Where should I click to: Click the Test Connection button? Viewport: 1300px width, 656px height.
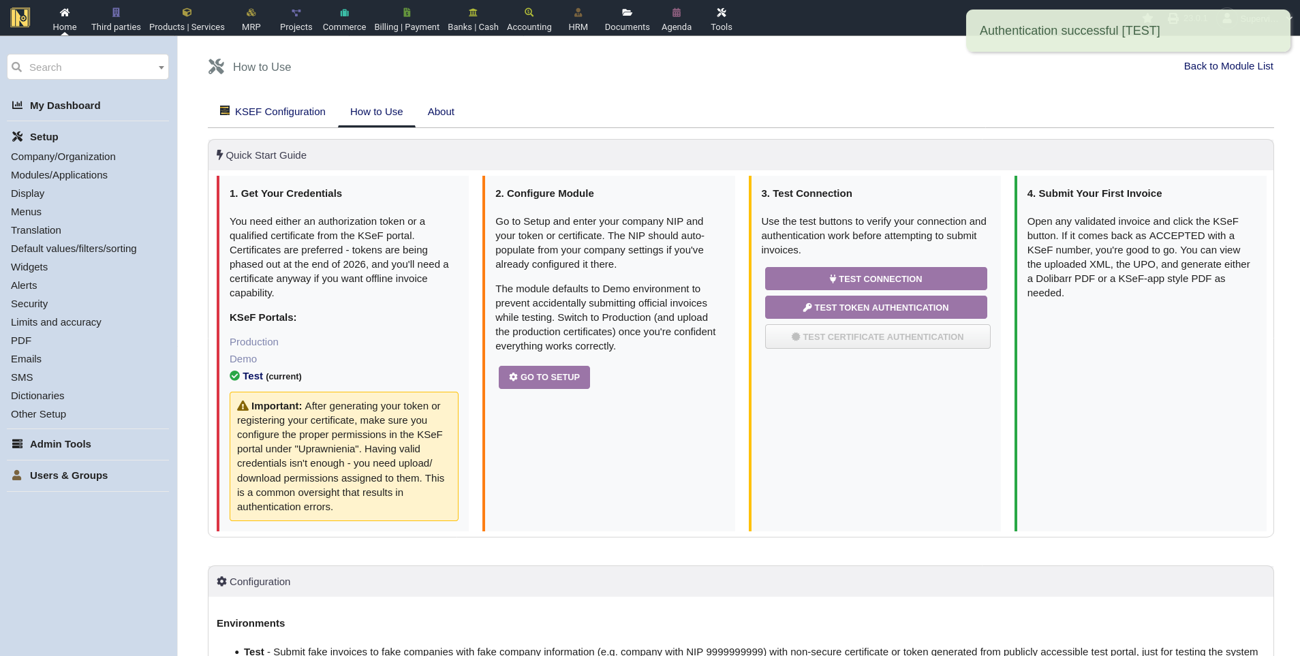[x=876, y=279]
